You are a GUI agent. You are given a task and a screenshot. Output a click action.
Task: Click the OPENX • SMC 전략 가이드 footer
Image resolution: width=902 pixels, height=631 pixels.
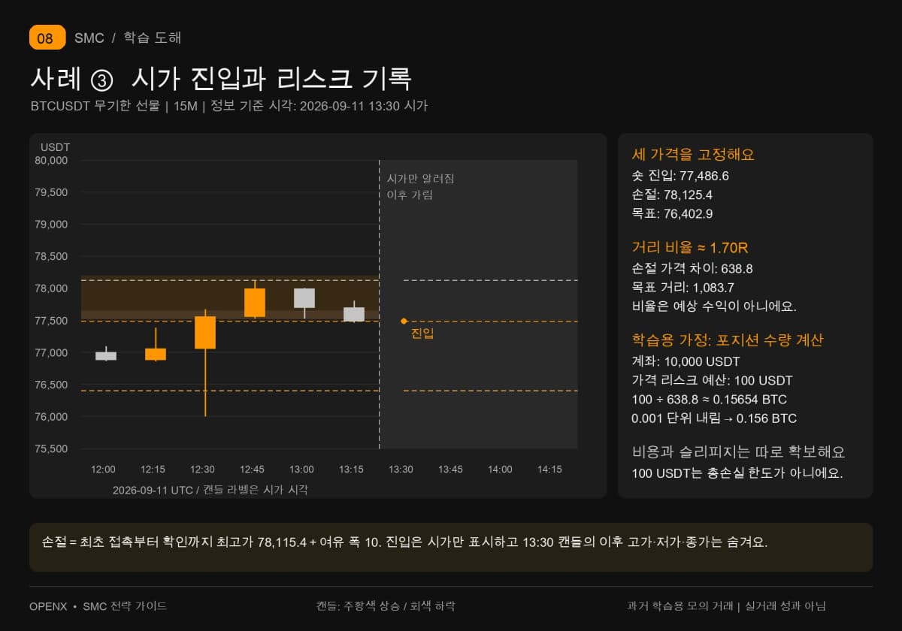point(98,606)
